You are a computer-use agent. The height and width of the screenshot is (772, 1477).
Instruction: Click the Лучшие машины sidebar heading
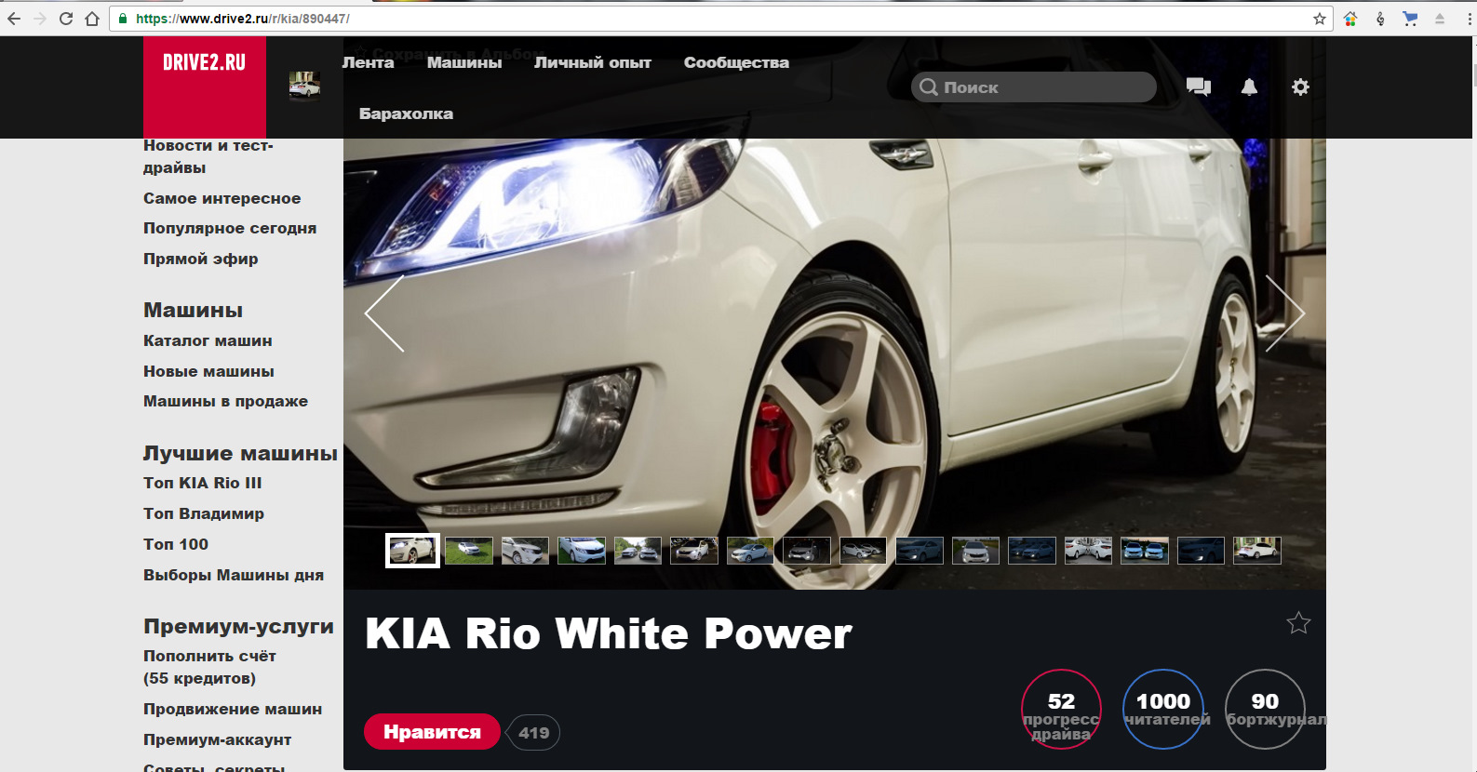coord(240,453)
